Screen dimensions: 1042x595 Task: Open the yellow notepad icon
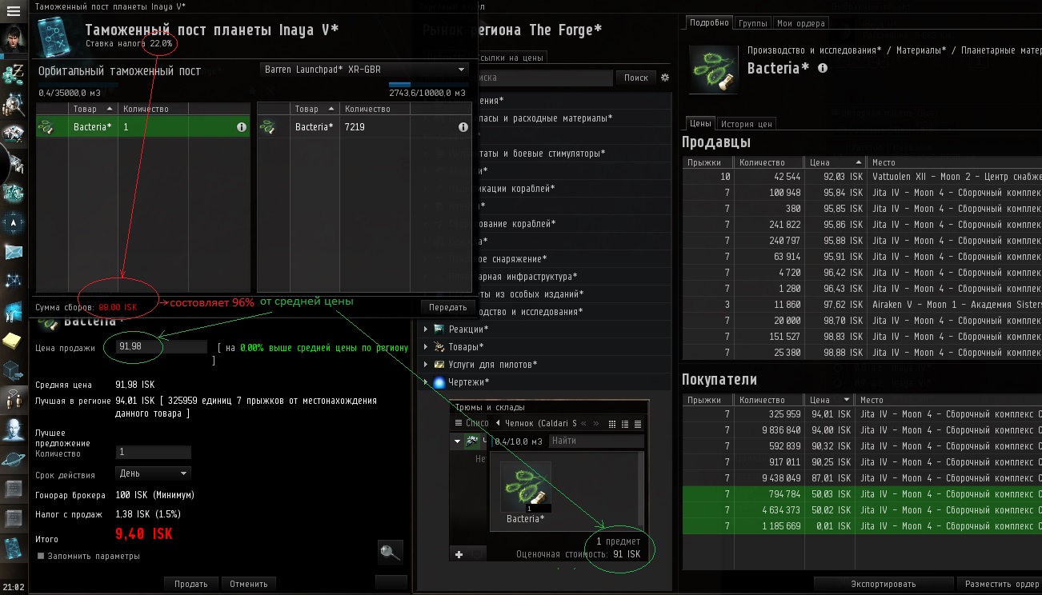point(14,341)
